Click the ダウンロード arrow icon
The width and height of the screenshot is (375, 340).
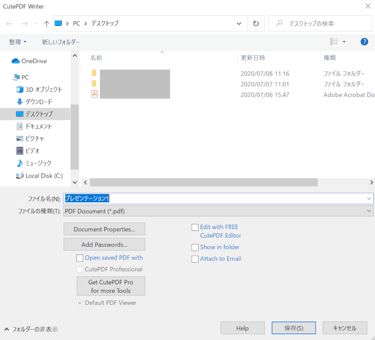pyautogui.click(x=20, y=102)
